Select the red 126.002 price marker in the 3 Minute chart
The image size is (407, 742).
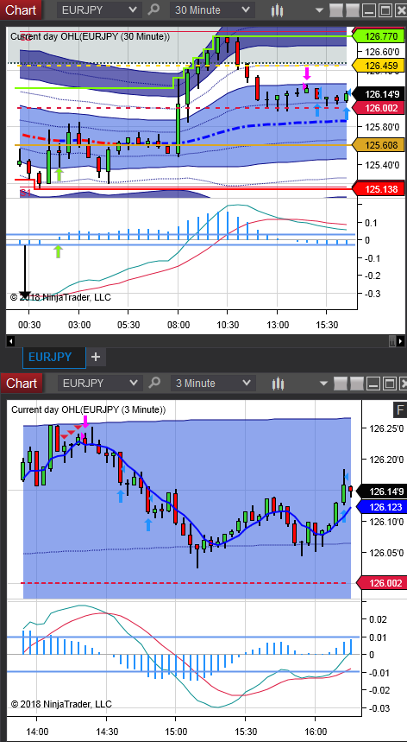379,583
